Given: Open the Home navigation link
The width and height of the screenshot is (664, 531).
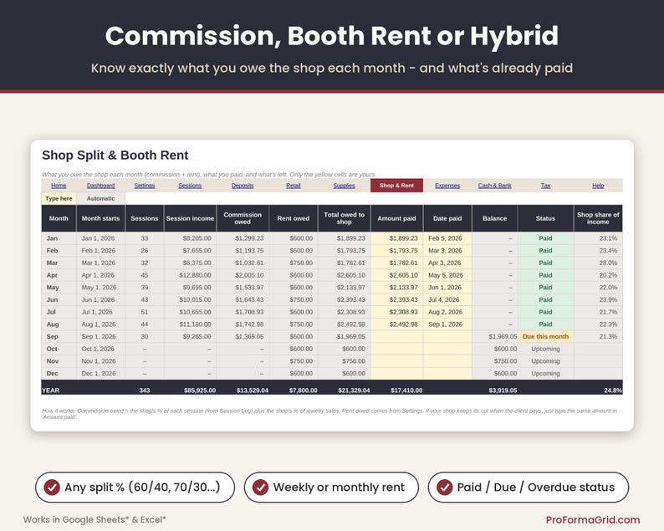Looking at the screenshot, I should pos(59,186).
